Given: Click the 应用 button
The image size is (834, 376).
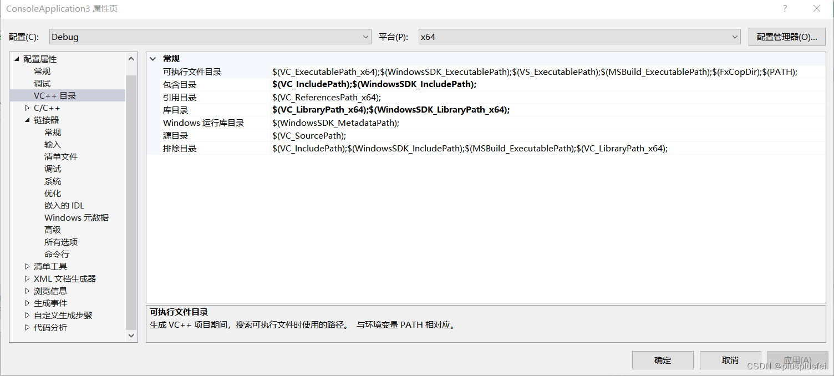Looking at the screenshot, I should tap(797, 360).
